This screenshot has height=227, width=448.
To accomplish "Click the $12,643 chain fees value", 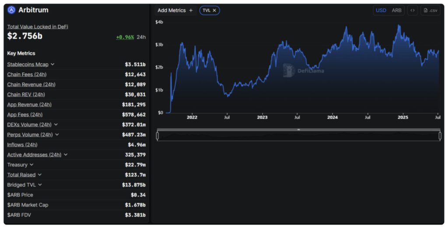I will pyautogui.click(x=135, y=75).
